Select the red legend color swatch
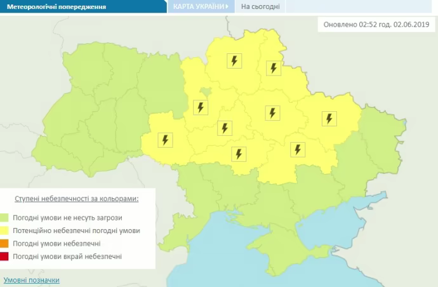Image resolution: width=438 pixels, height=287 pixels. (x=5, y=256)
